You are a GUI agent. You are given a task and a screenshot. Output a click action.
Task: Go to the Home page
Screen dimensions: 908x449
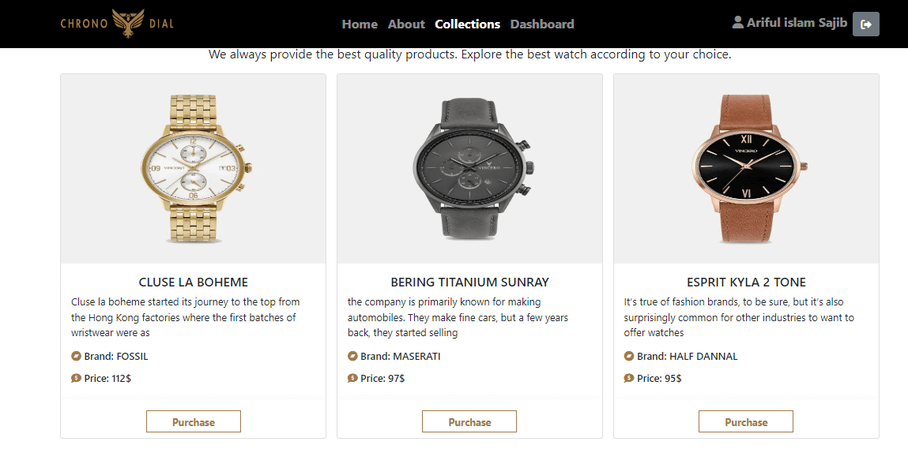[360, 24]
